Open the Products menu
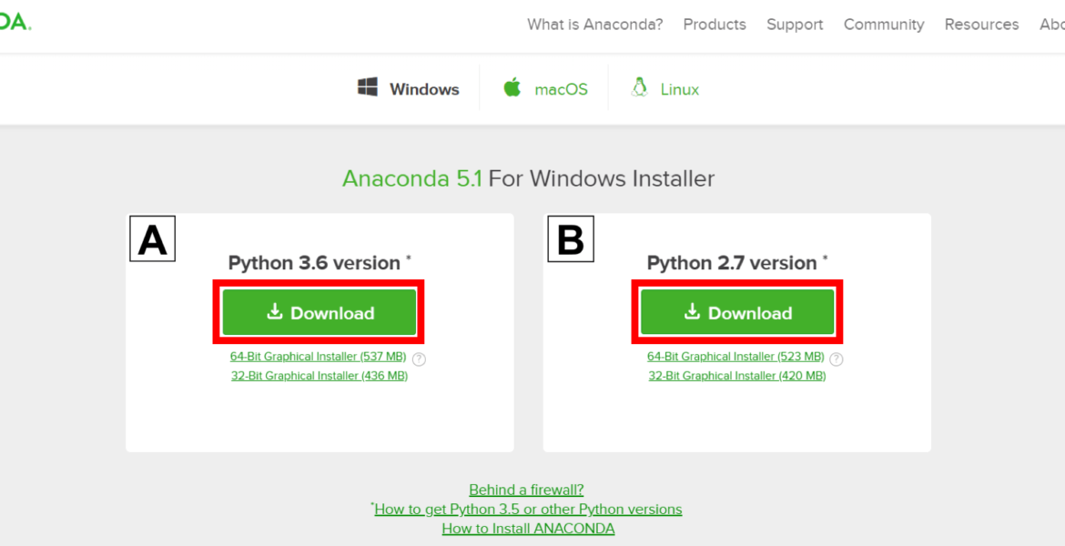Screen dimensions: 1065x546 click(x=715, y=25)
